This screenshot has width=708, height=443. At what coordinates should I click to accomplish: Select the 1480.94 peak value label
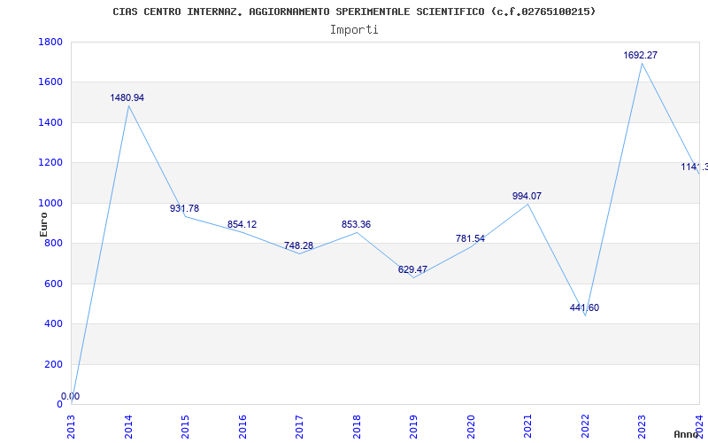[x=127, y=97]
